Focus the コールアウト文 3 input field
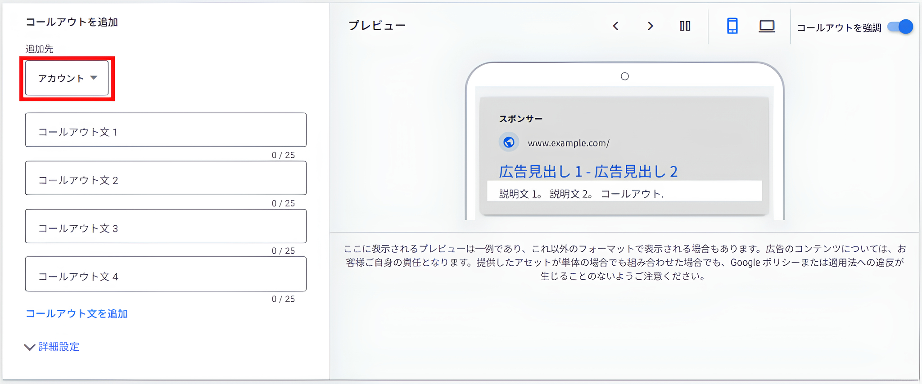The width and height of the screenshot is (922, 384). pos(166,226)
